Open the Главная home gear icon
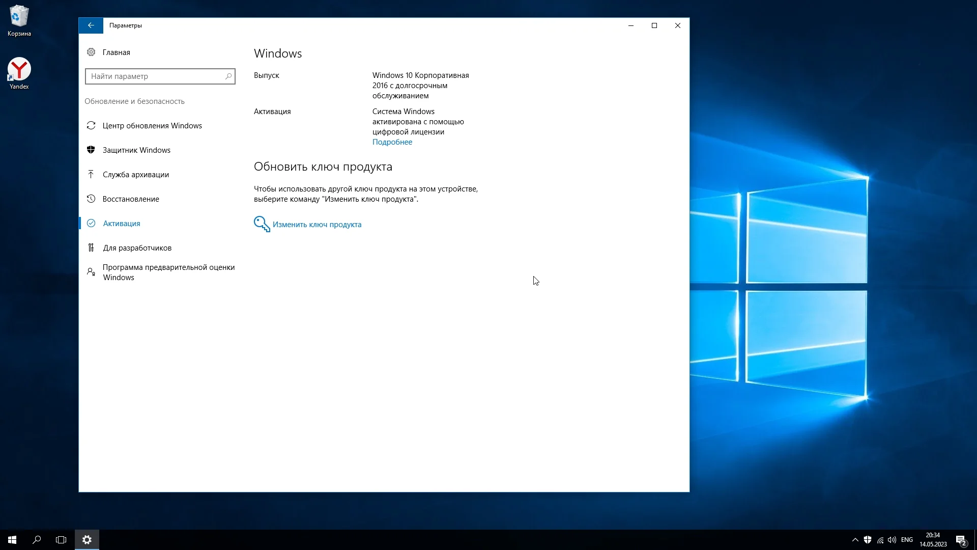Screen dimensions: 977x550 click(x=91, y=52)
